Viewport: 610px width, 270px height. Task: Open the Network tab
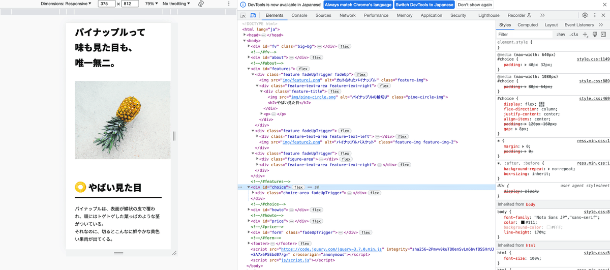click(348, 15)
